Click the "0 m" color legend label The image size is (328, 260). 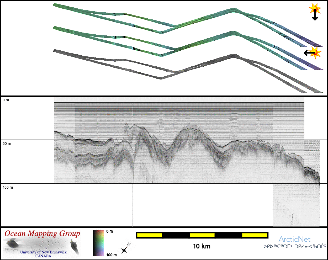110,231
